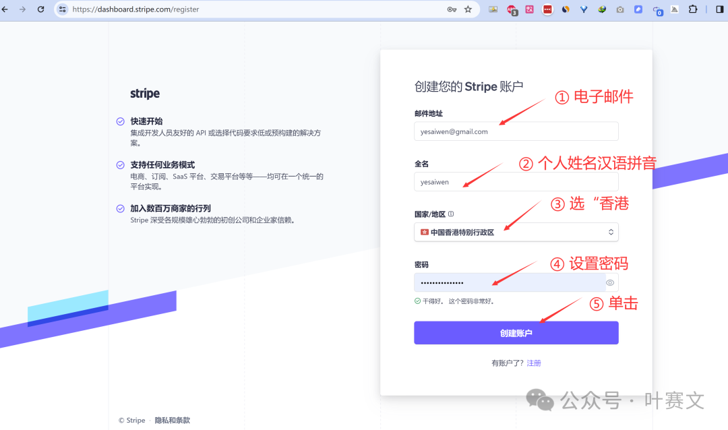Click the country/region info icon
This screenshot has height=430, width=728.
[451, 214]
